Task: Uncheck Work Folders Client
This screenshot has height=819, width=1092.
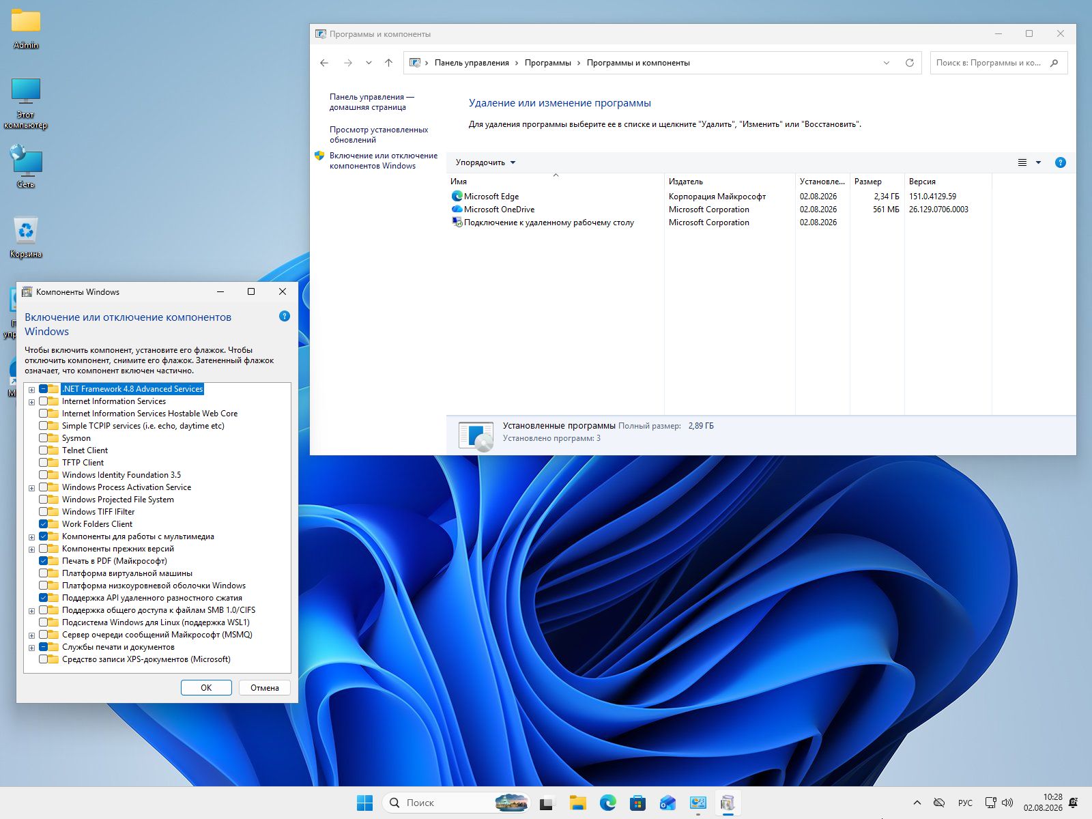Action: tap(44, 524)
